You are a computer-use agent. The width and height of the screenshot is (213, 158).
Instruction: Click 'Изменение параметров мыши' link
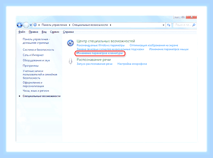[x=169, y=49]
